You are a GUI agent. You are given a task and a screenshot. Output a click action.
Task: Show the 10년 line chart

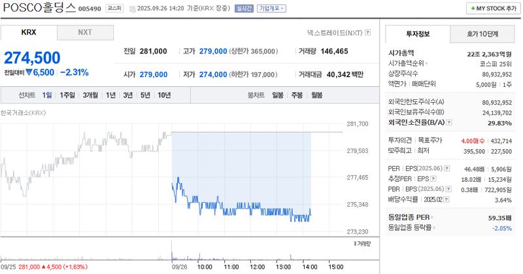click(164, 95)
